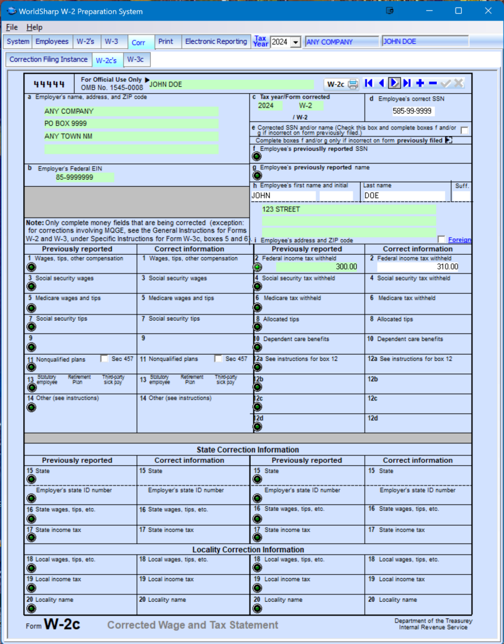
Task: Click the Last name field DOE
Action: [404, 196]
